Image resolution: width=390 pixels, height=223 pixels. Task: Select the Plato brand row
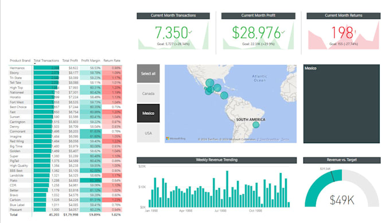[x=65, y=180]
